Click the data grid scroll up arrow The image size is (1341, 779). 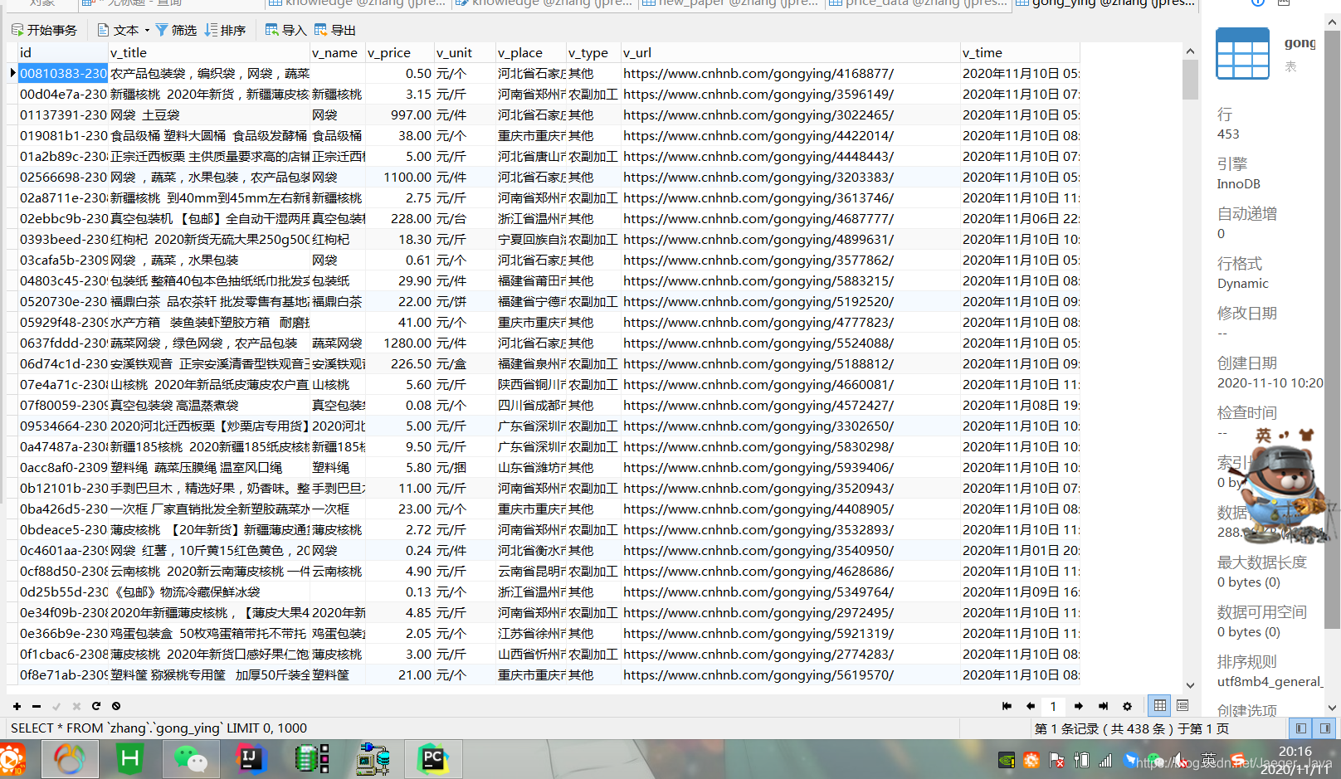pos(1190,51)
